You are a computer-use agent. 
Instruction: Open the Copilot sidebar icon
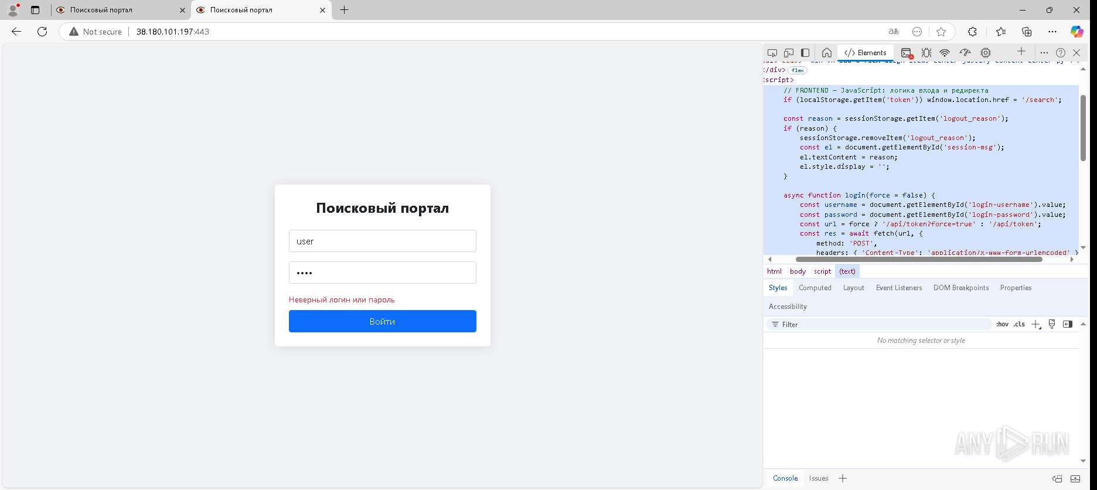(1077, 32)
